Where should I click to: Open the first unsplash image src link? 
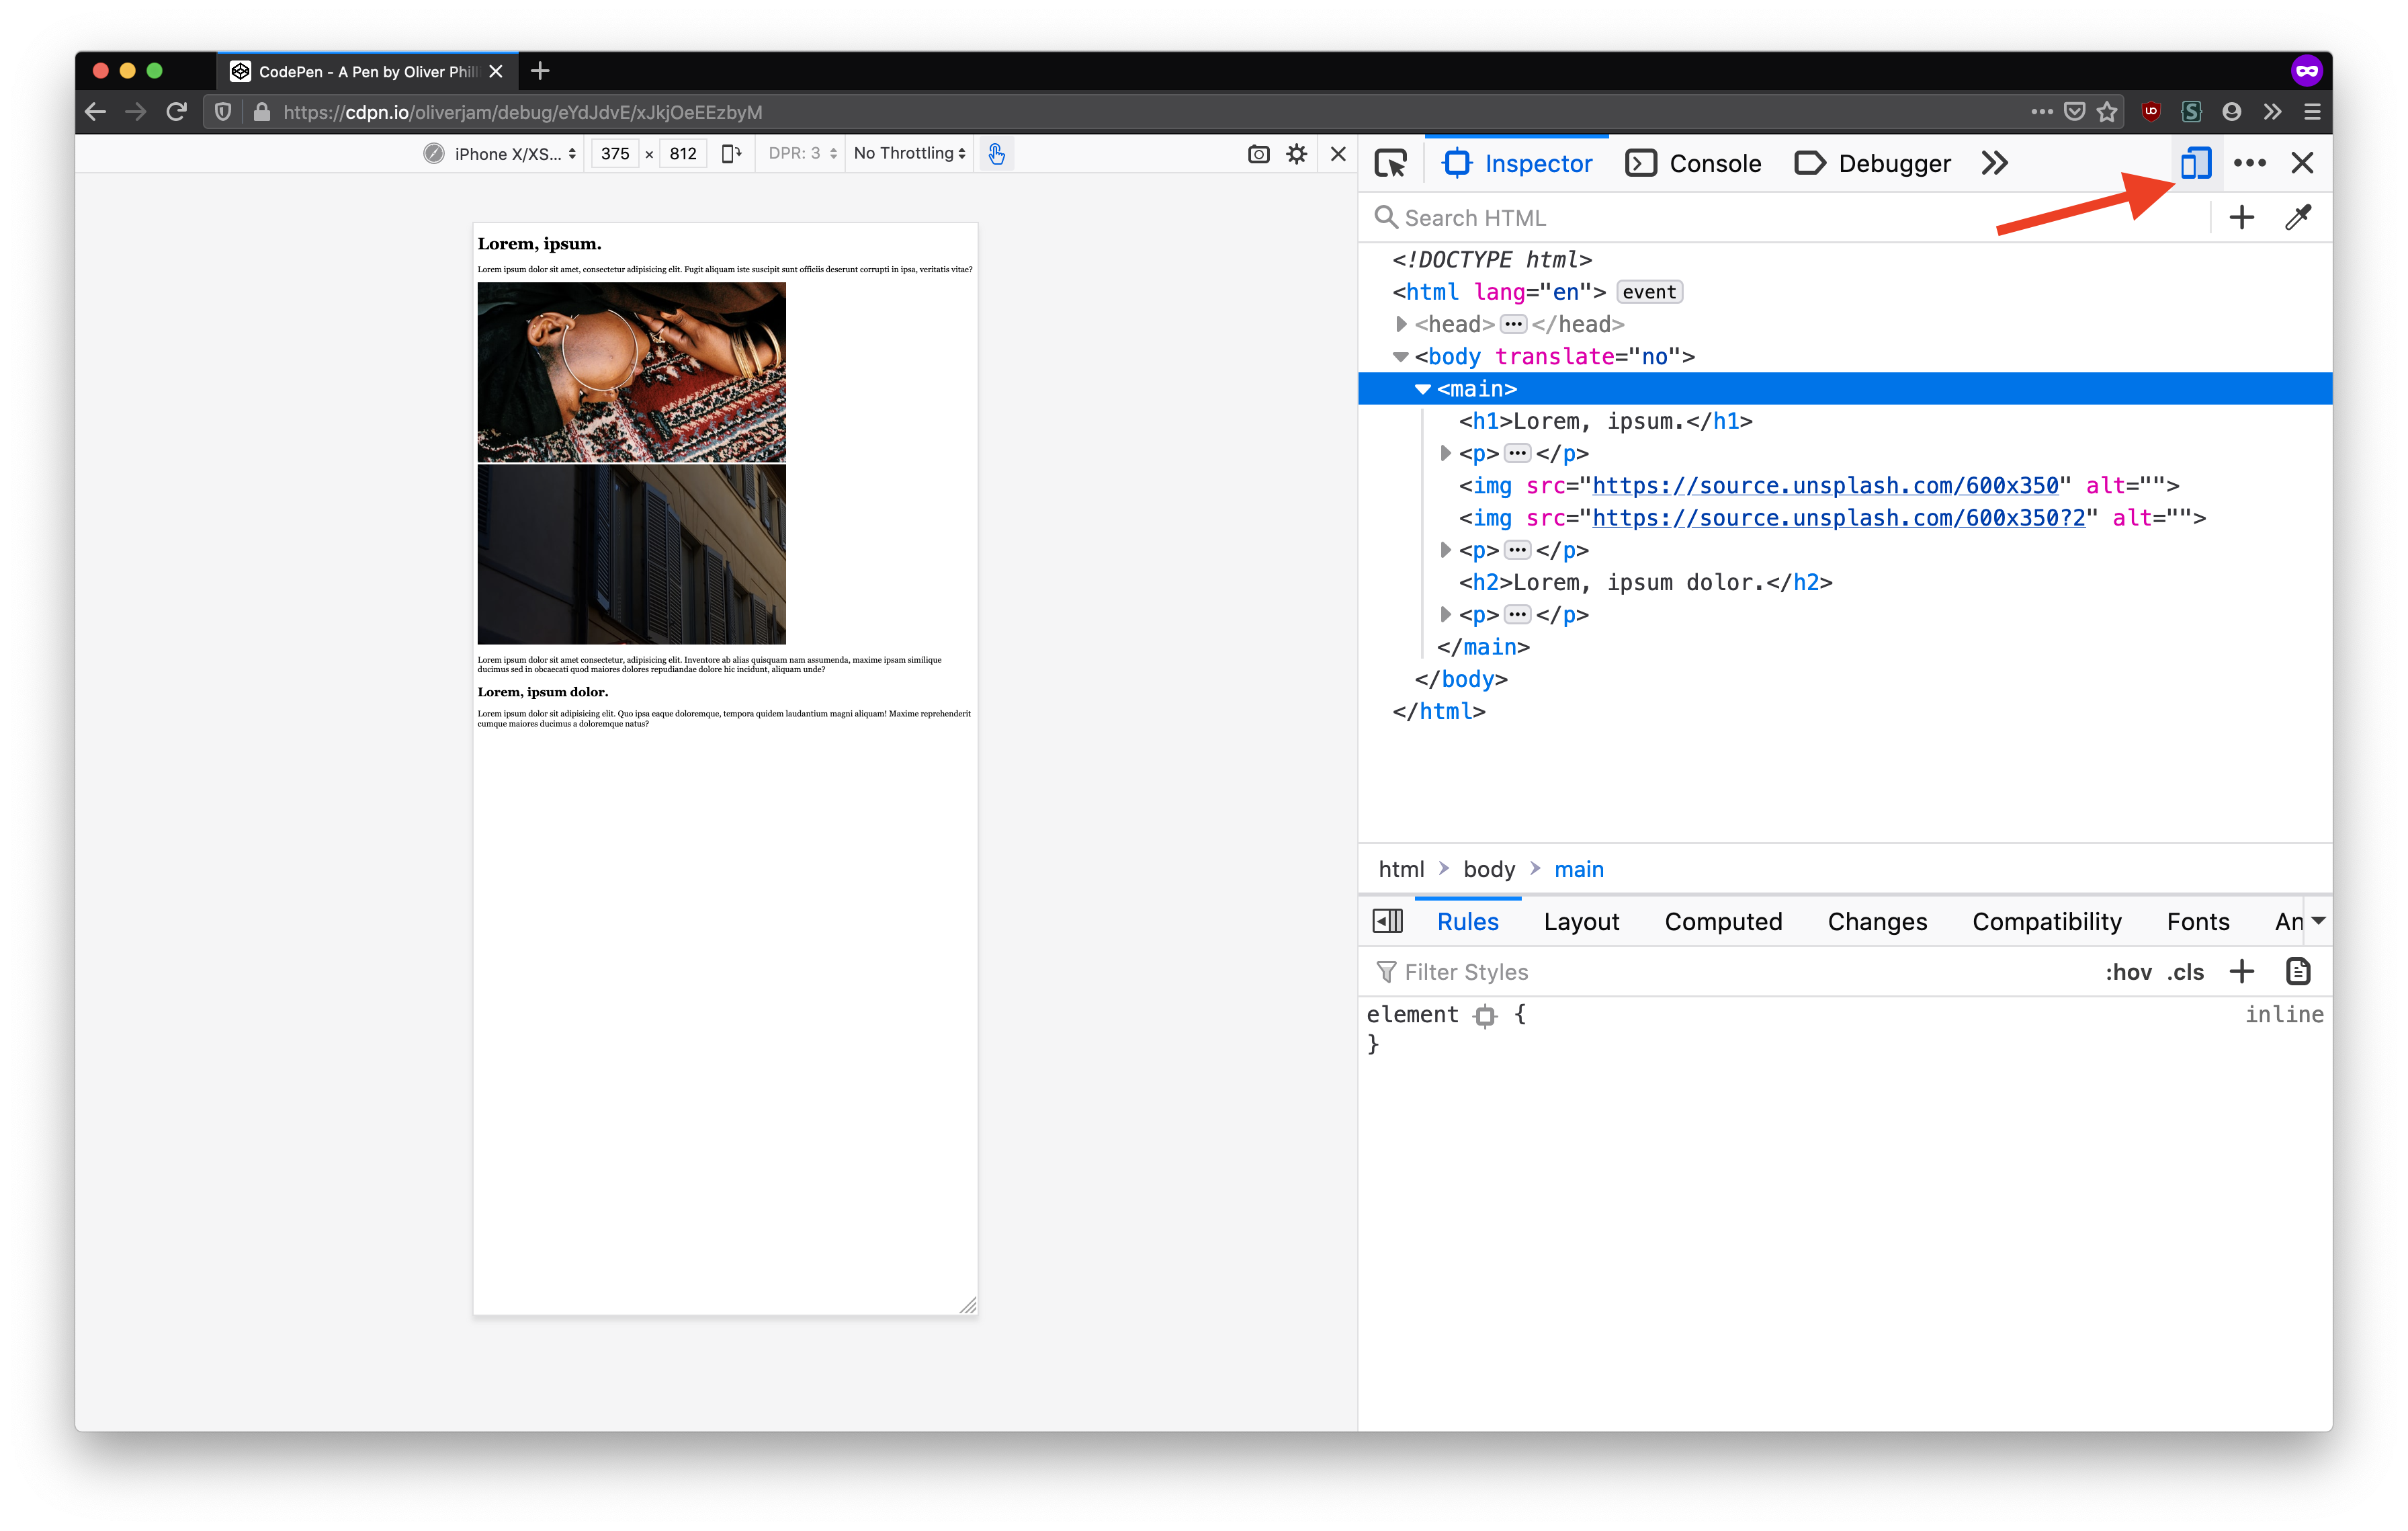tap(1824, 486)
